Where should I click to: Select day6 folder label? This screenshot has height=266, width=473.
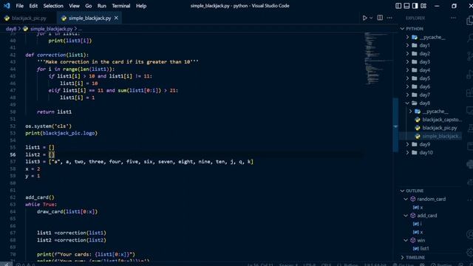(x=424, y=86)
